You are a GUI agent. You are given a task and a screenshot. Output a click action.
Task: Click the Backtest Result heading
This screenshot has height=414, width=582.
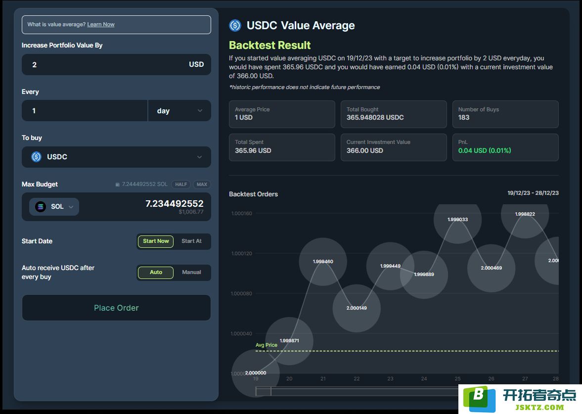[x=269, y=46]
